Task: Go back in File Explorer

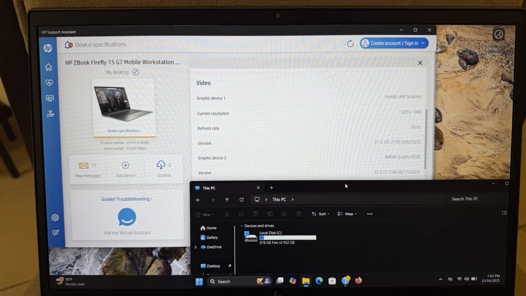Action: 198,200
